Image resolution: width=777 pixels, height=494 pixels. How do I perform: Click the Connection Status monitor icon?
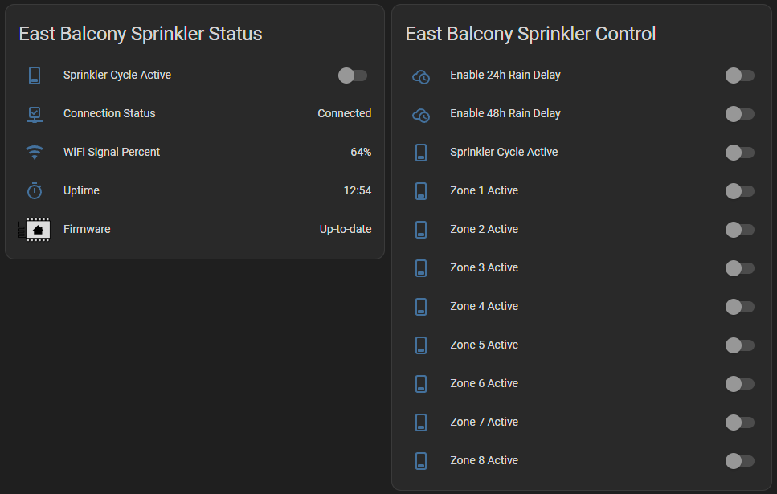(35, 114)
